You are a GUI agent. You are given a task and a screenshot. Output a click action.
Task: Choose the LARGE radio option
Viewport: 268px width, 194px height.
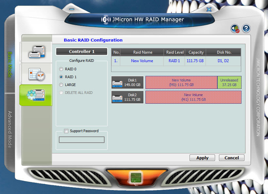(61, 85)
